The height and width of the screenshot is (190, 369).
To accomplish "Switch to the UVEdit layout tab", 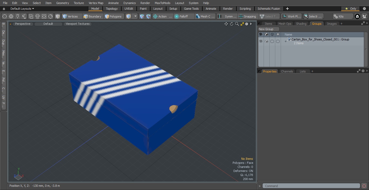I will tap(129, 9).
